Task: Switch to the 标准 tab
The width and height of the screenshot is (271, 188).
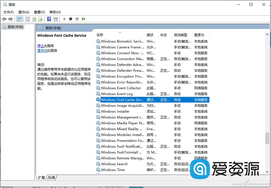Action: tap(51, 177)
